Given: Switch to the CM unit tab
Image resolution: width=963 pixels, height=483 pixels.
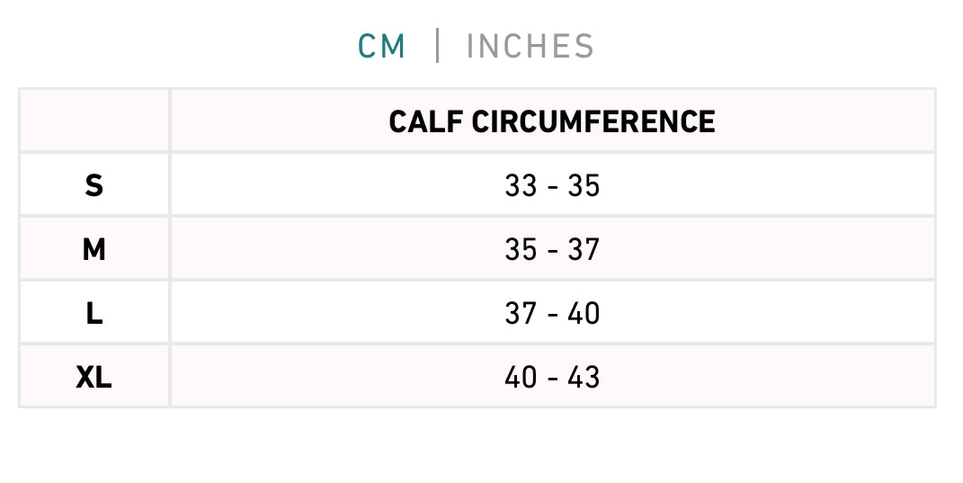Looking at the screenshot, I should 382,46.
